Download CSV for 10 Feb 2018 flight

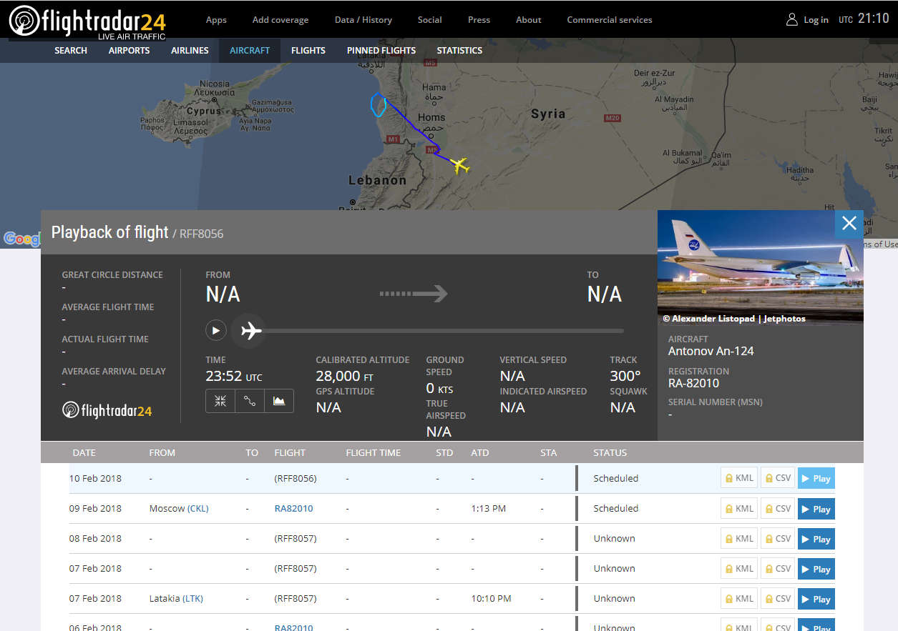tap(778, 479)
